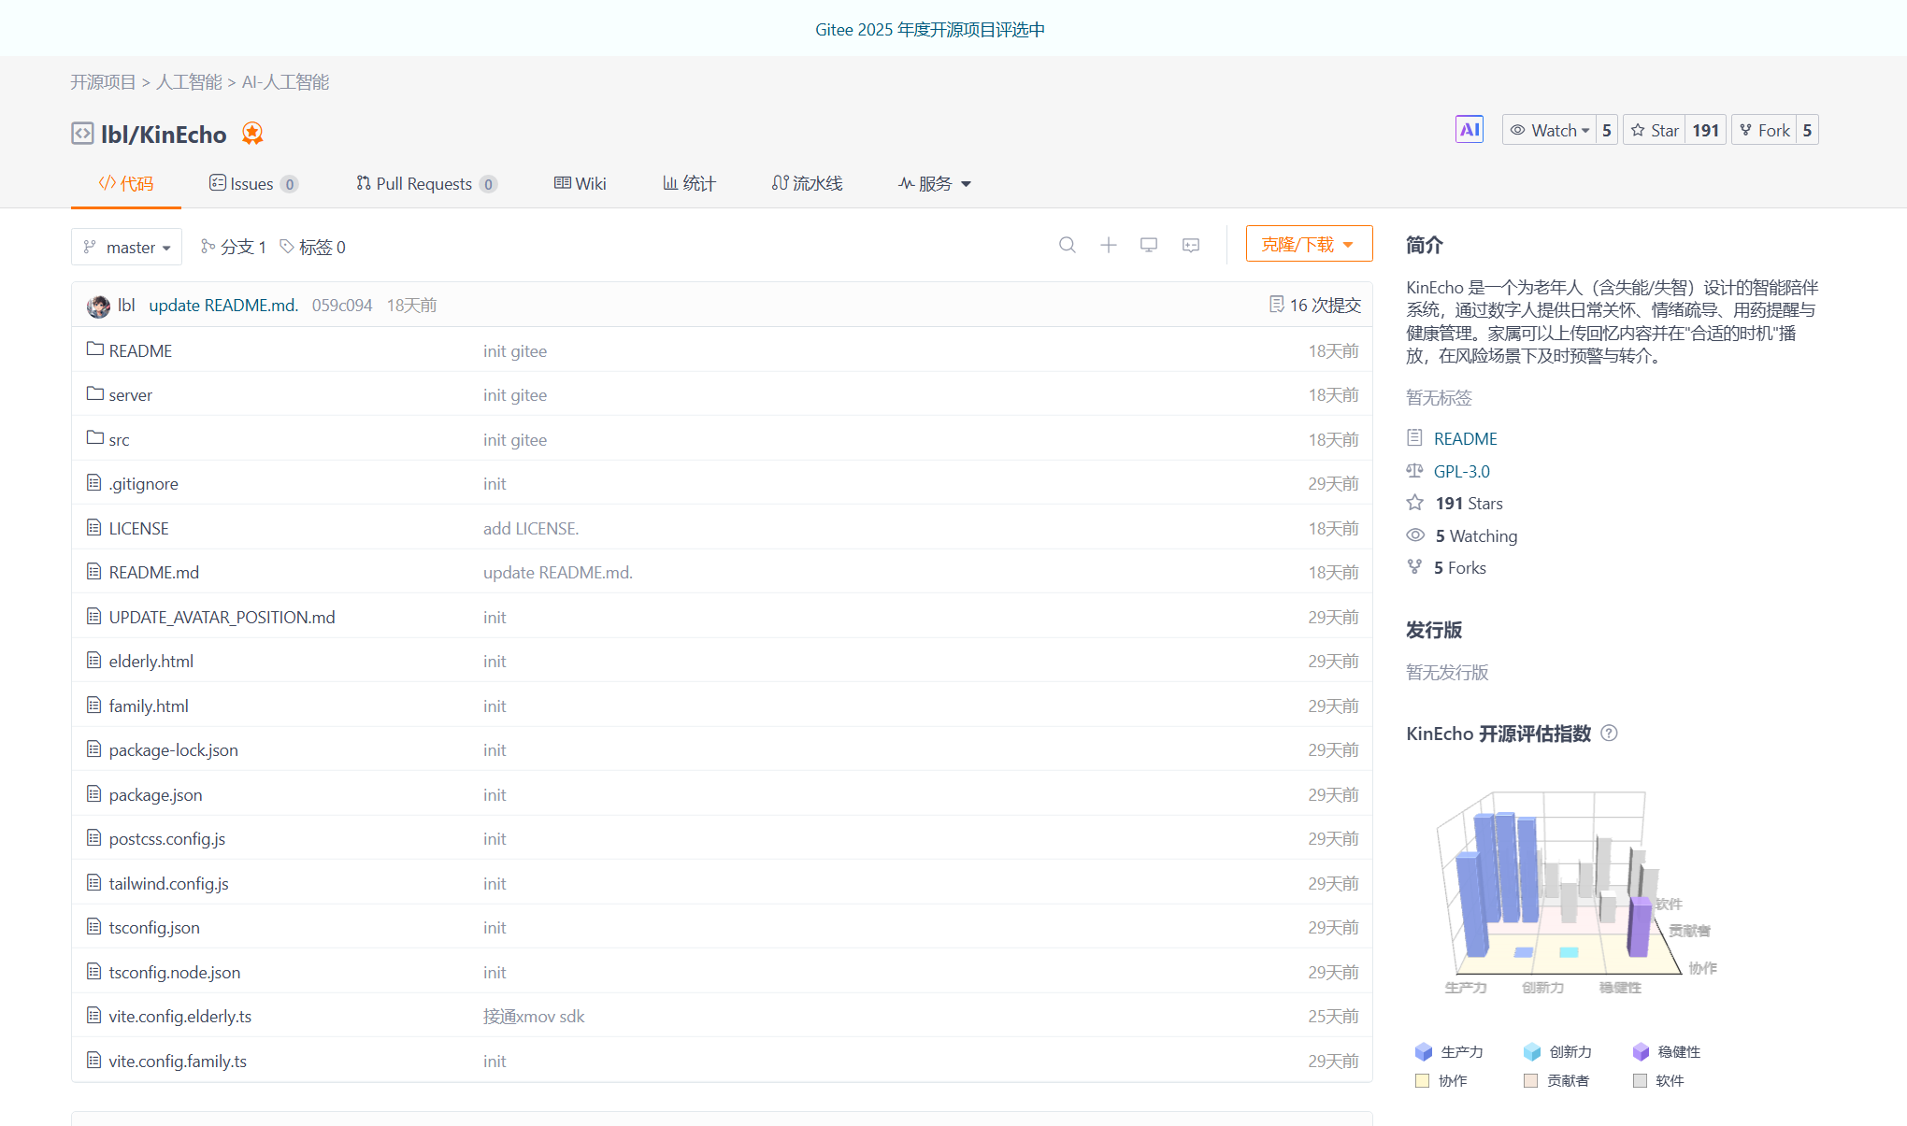This screenshot has width=1907, height=1126.
Task: Click the plus icon to add new file
Action: (1108, 245)
